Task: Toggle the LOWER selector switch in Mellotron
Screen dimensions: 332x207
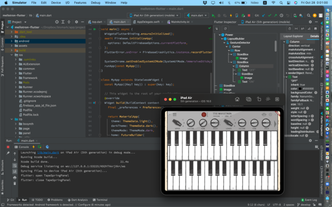Action: click(x=228, y=123)
